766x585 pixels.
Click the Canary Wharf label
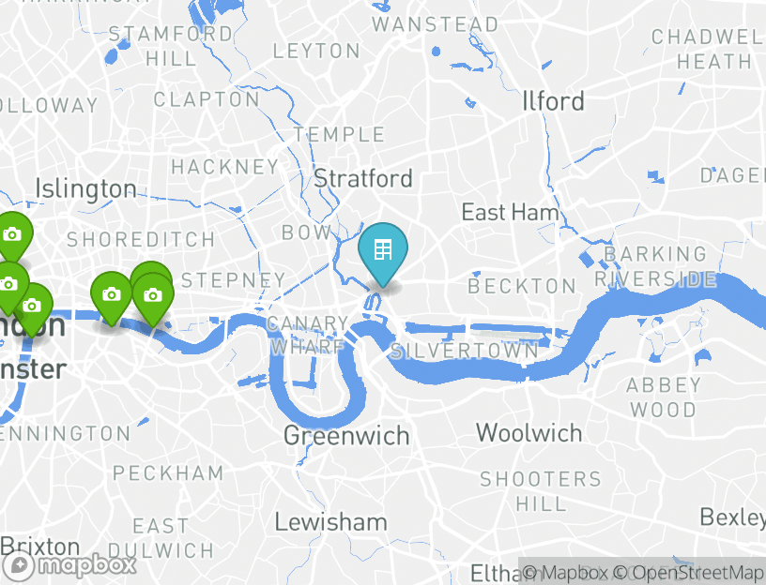click(307, 335)
